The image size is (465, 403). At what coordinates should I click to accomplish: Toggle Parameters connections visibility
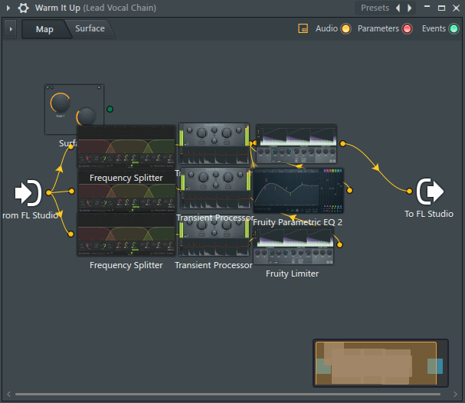407,29
